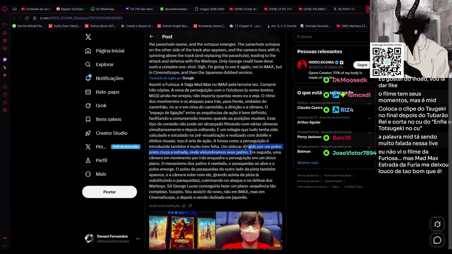Open the Premium 50% de desconto item
The width and height of the screenshot is (452, 254).
[x=113, y=147]
